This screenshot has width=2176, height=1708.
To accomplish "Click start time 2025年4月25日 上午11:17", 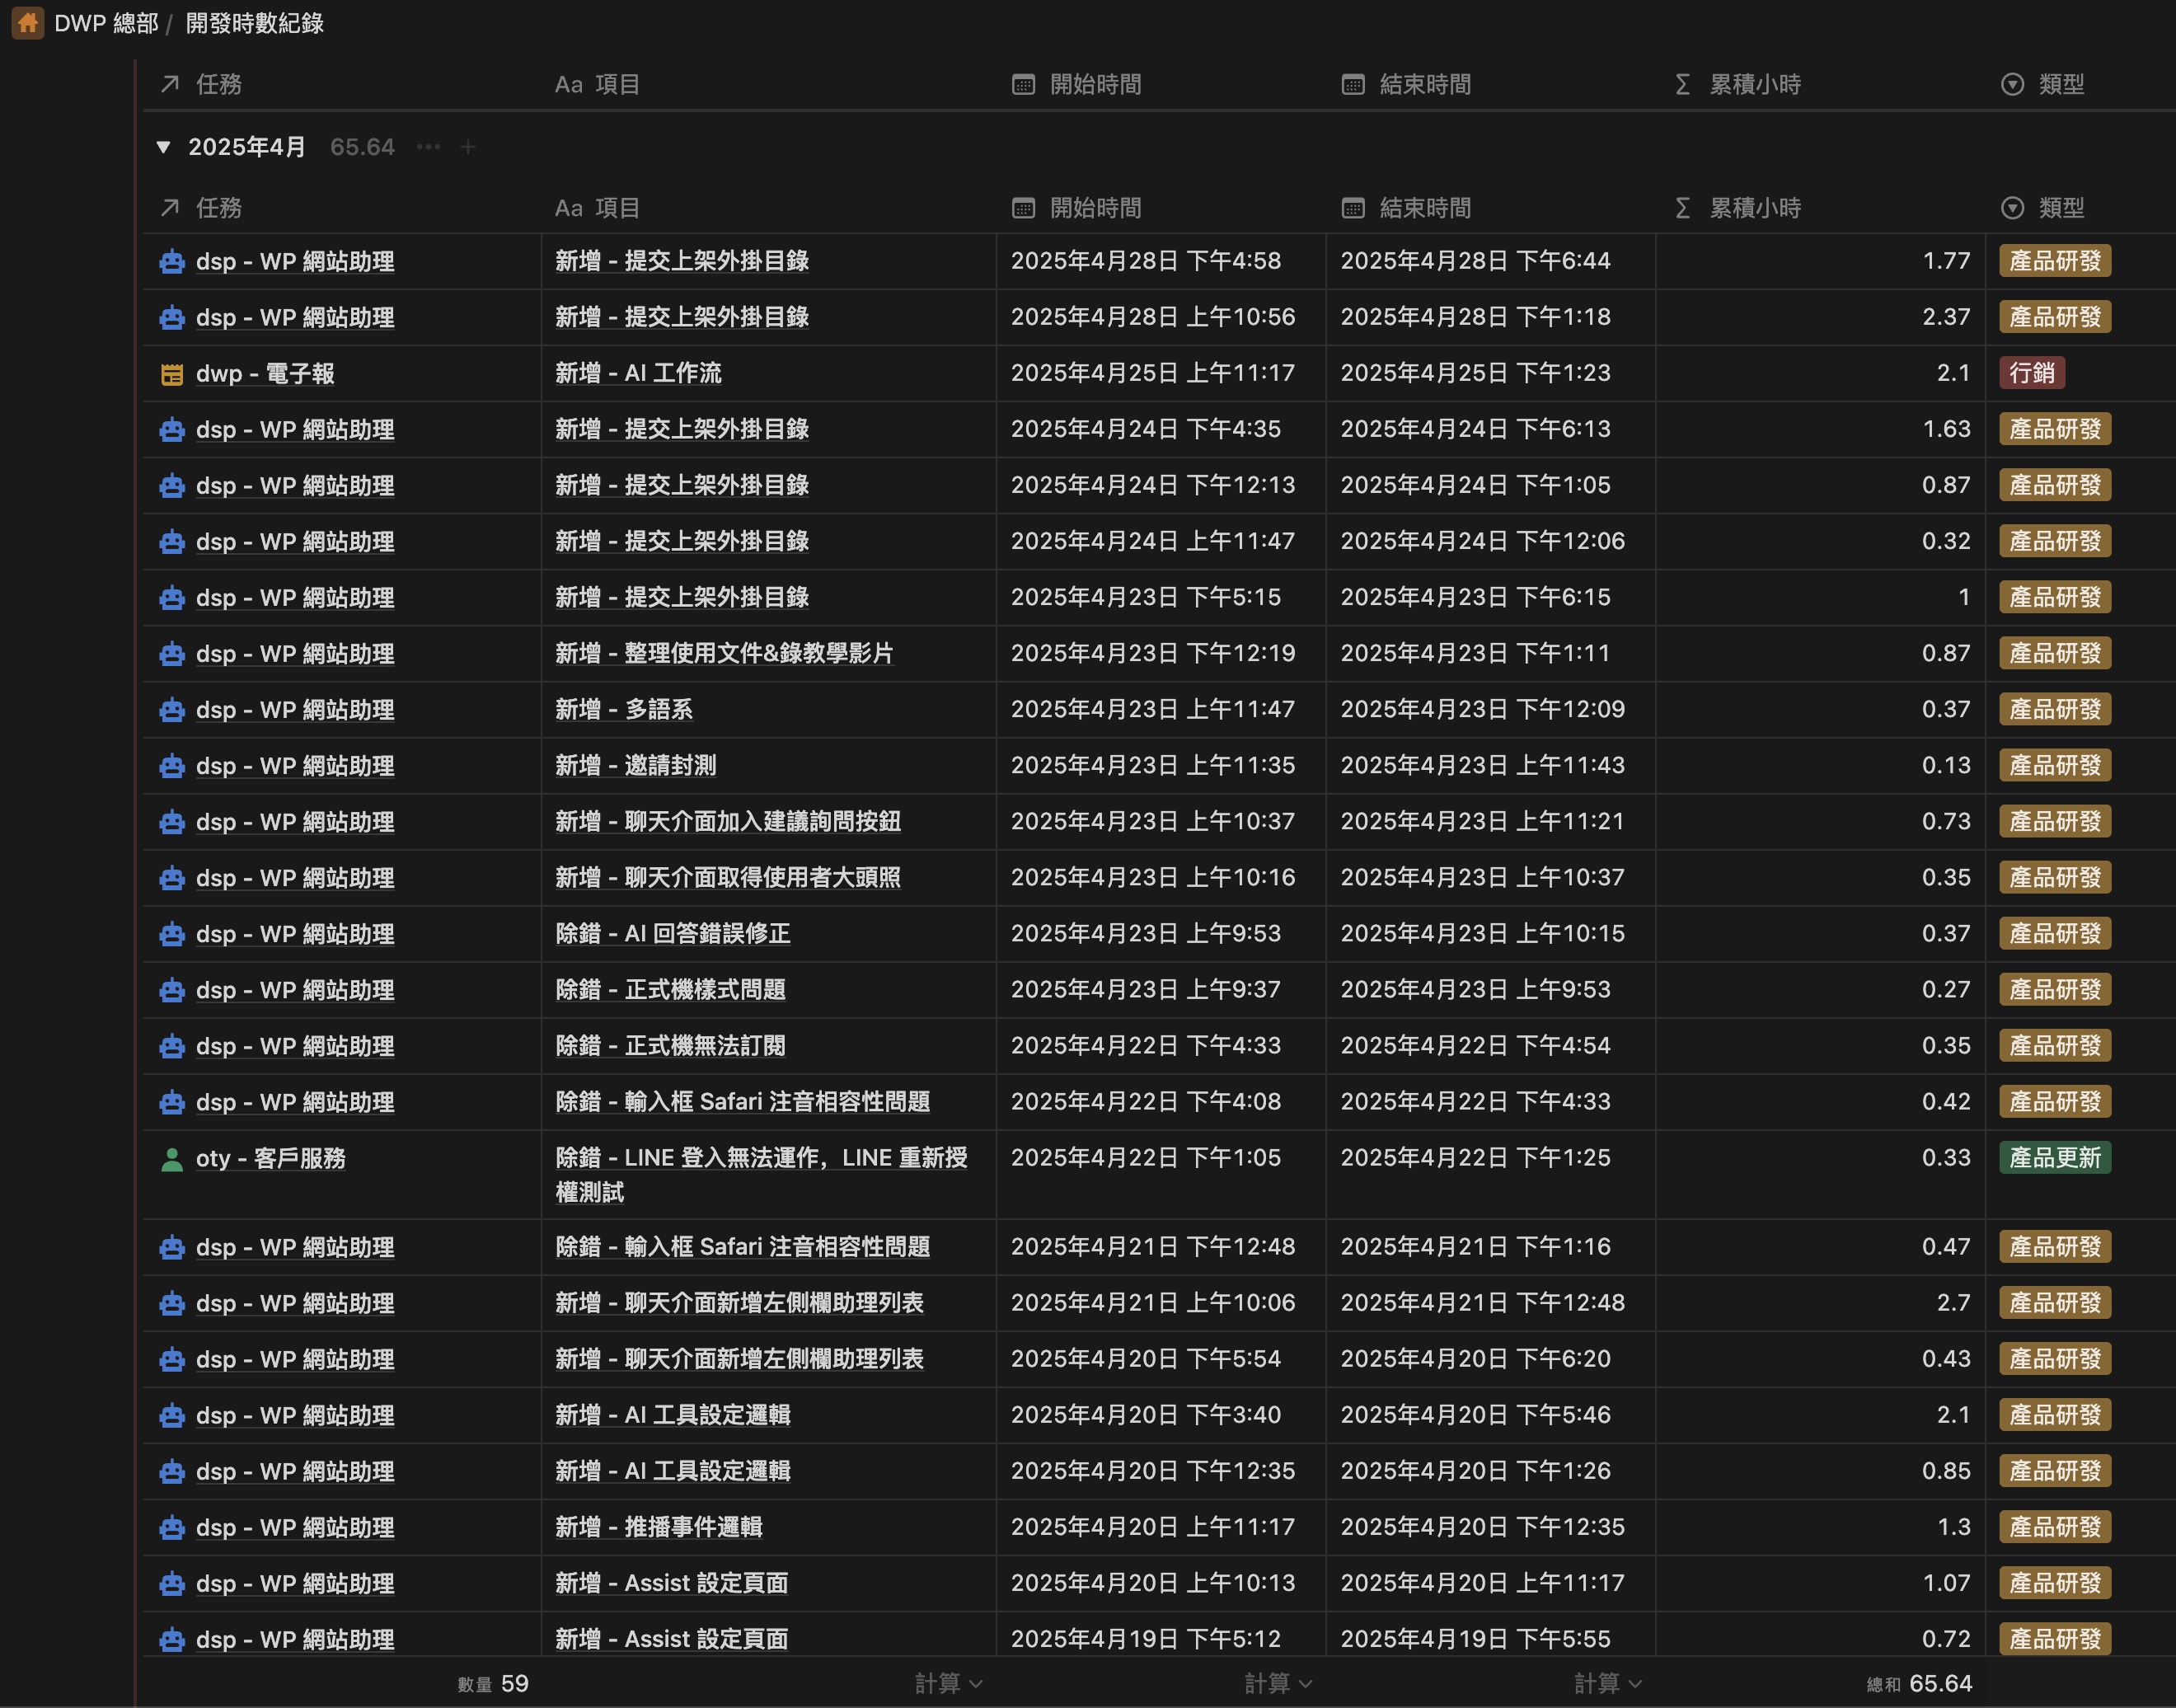I will click(1153, 373).
